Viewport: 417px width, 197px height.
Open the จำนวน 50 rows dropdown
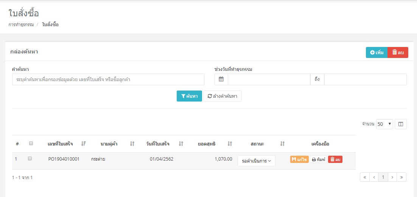[384, 124]
